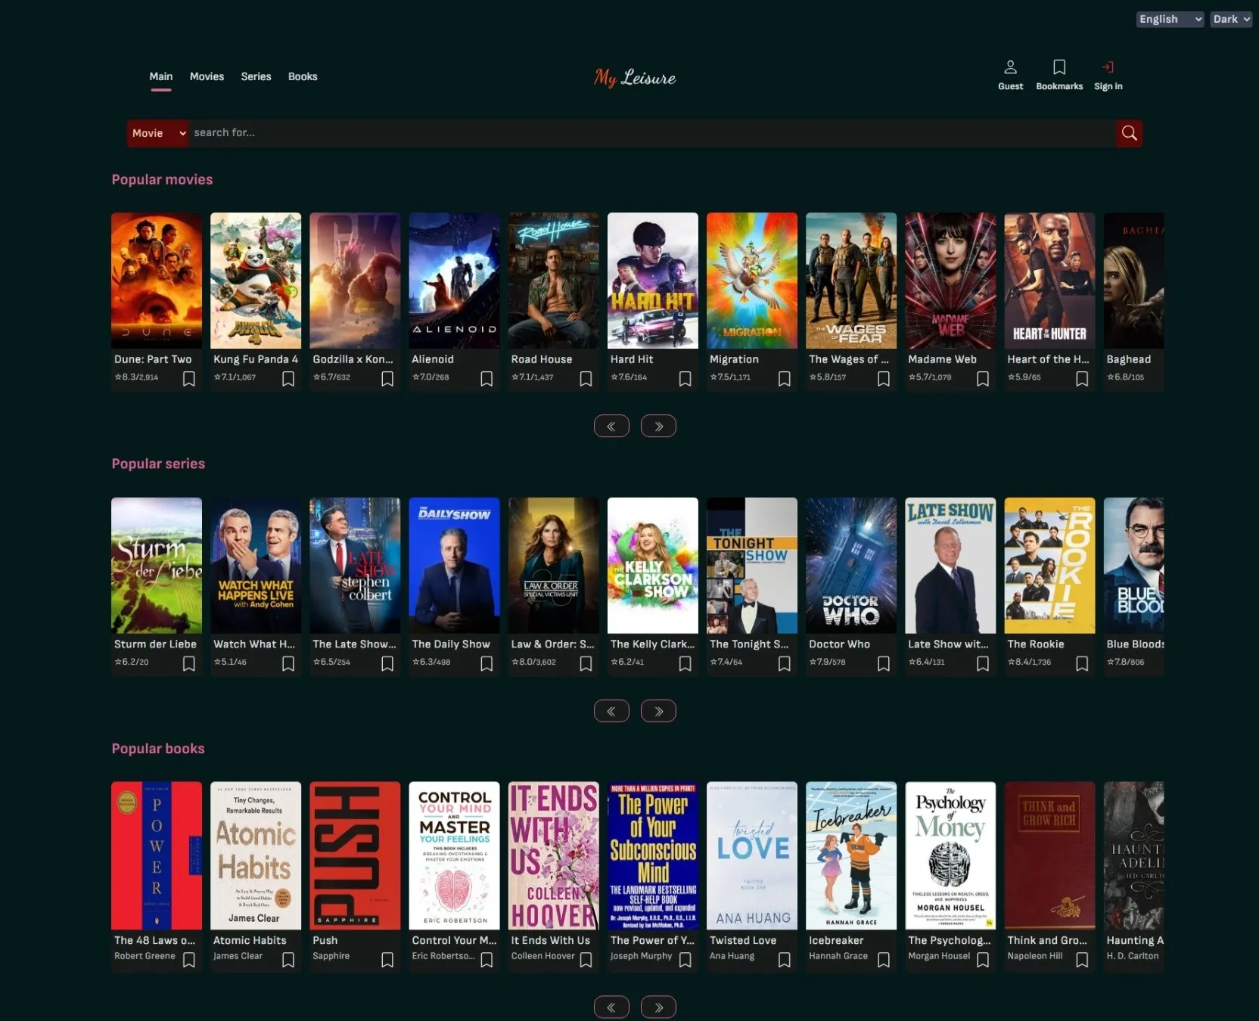
Task: Focus the search for... input field
Action: click(652, 133)
